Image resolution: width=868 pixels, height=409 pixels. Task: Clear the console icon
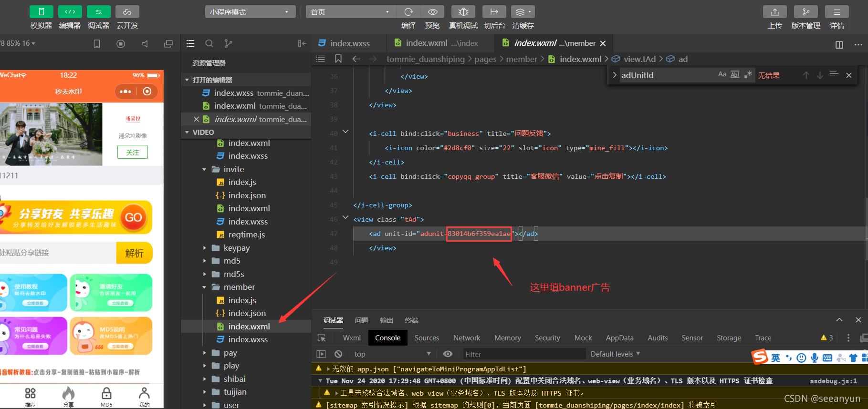[338, 354]
